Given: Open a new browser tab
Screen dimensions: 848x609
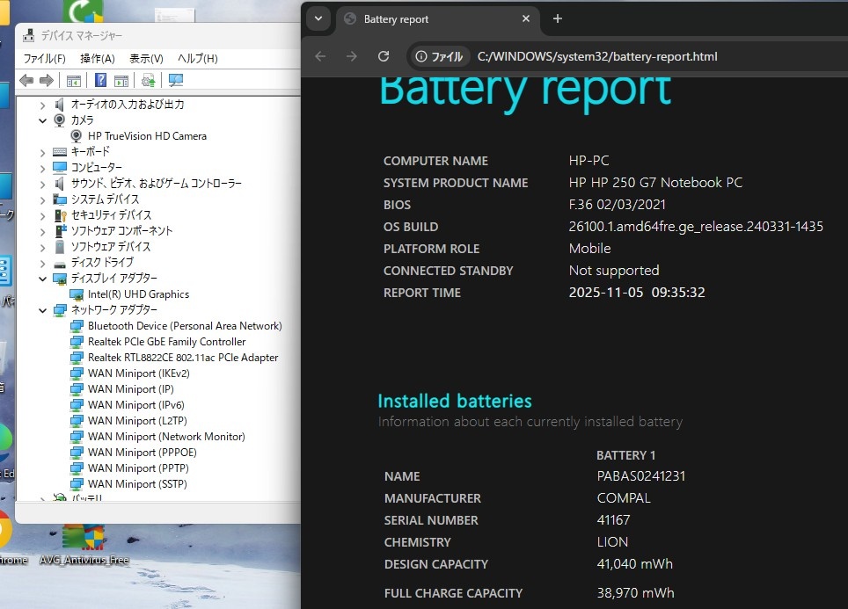Looking at the screenshot, I should click(557, 19).
